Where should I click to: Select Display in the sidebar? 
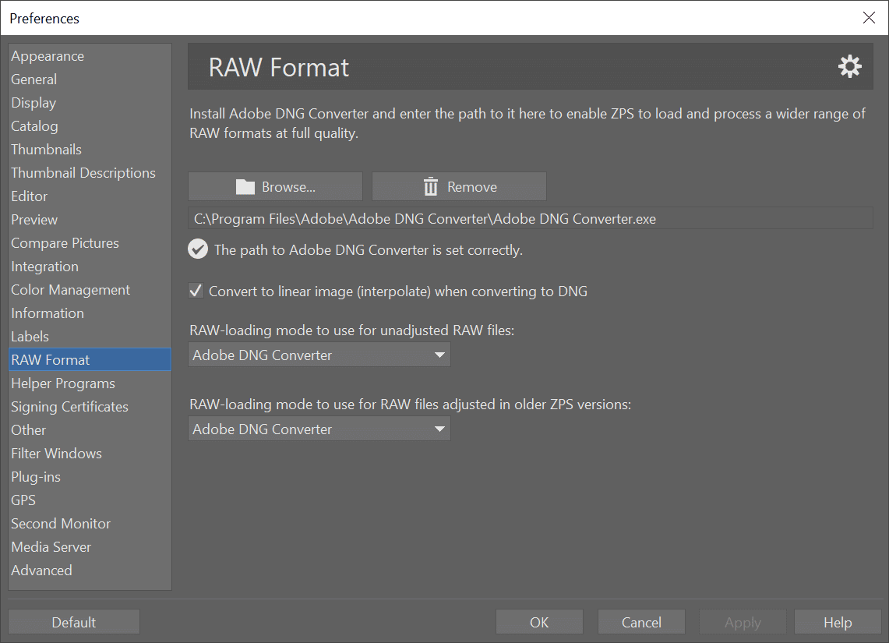tap(90, 103)
